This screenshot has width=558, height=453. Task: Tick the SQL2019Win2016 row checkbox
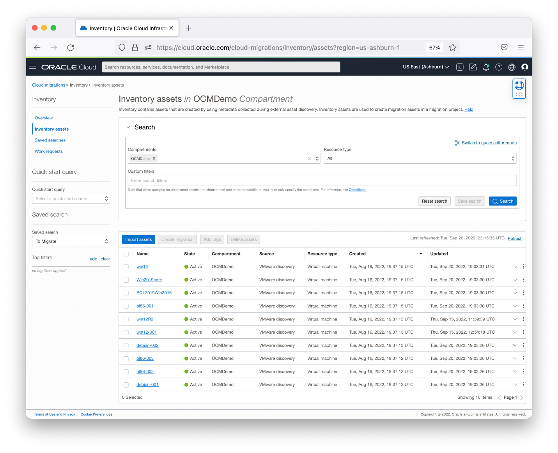click(126, 293)
